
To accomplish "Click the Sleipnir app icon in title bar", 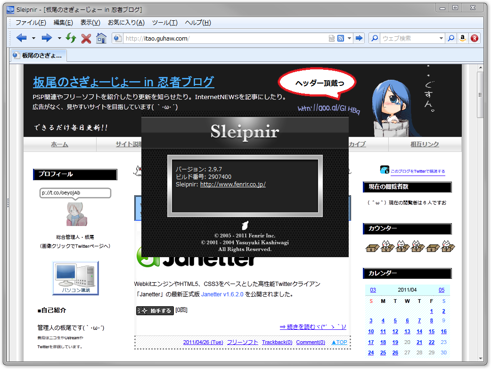I will point(10,10).
